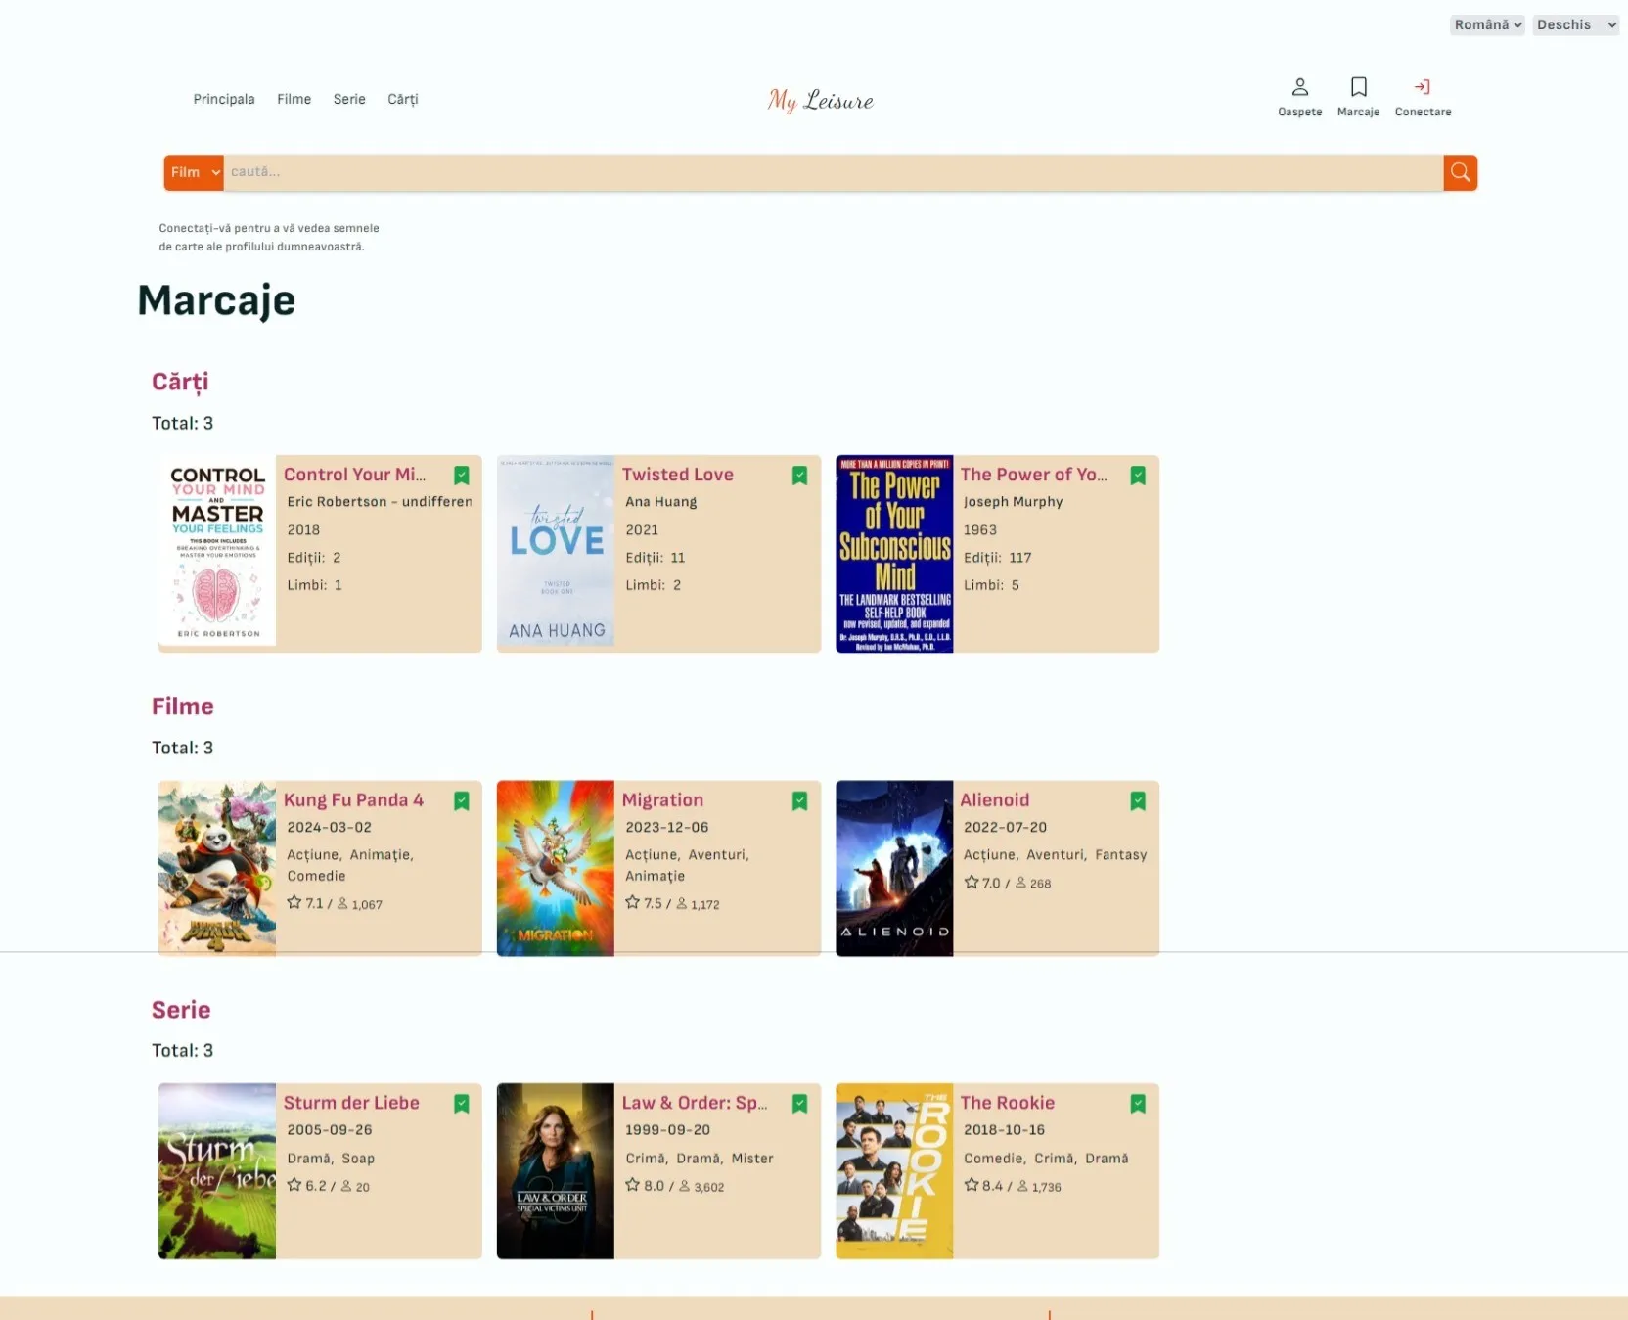Click the Migration movie poster
The width and height of the screenshot is (1628, 1320).
tap(556, 868)
